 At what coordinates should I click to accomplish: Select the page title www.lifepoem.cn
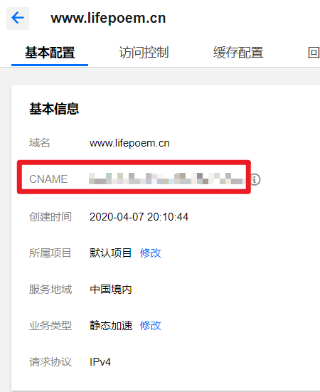click(108, 18)
